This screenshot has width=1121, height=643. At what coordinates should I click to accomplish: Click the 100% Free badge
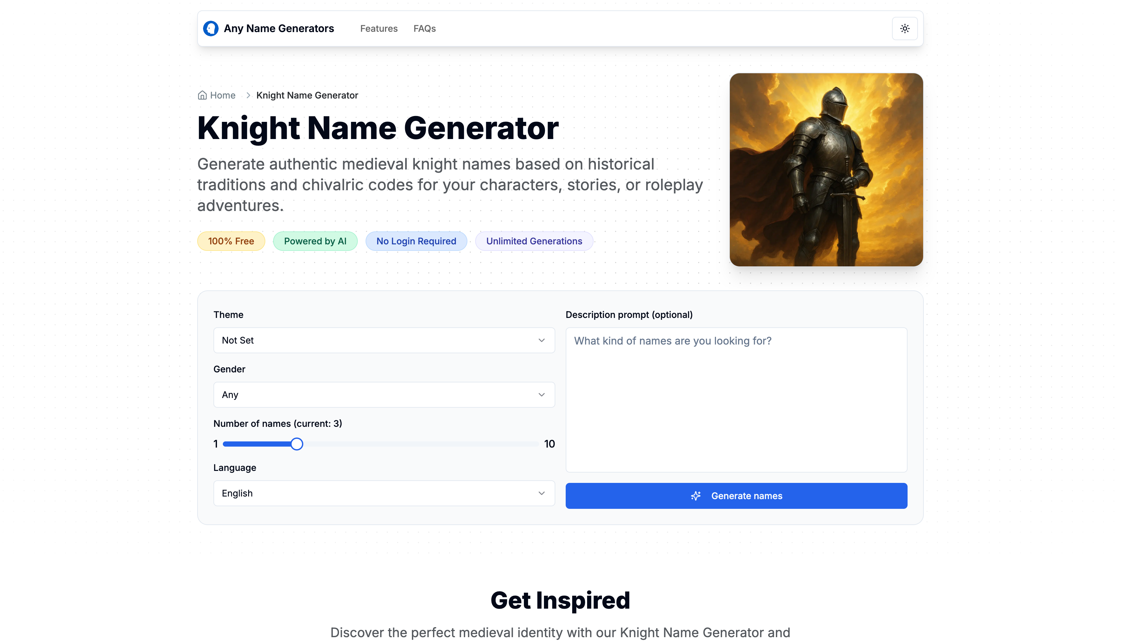[x=231, y=241]
